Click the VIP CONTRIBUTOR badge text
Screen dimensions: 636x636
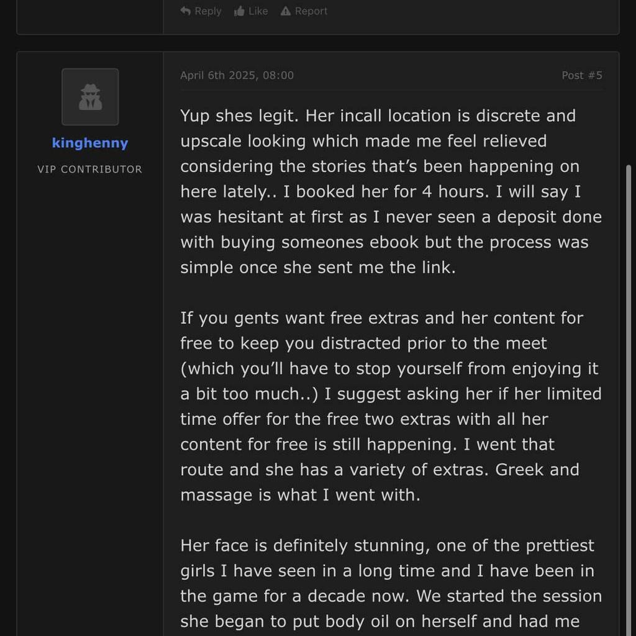[90, 169]
